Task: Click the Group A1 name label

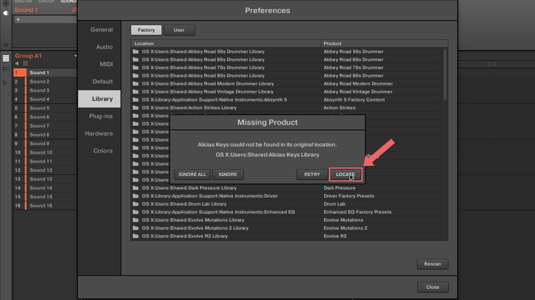Action: (x=28, y=56)
